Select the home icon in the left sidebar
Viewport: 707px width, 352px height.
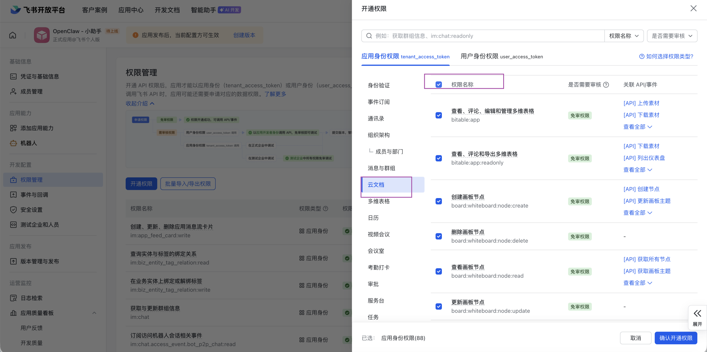[x=12, y=35]
